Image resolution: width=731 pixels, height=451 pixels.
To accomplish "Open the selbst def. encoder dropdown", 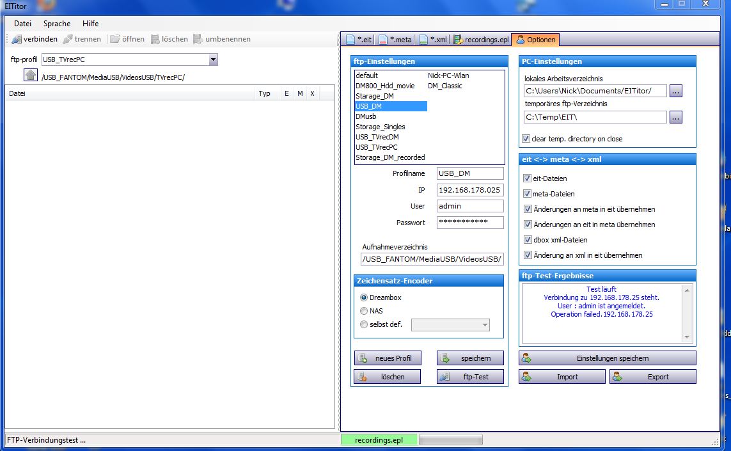I will pos(485,325).
